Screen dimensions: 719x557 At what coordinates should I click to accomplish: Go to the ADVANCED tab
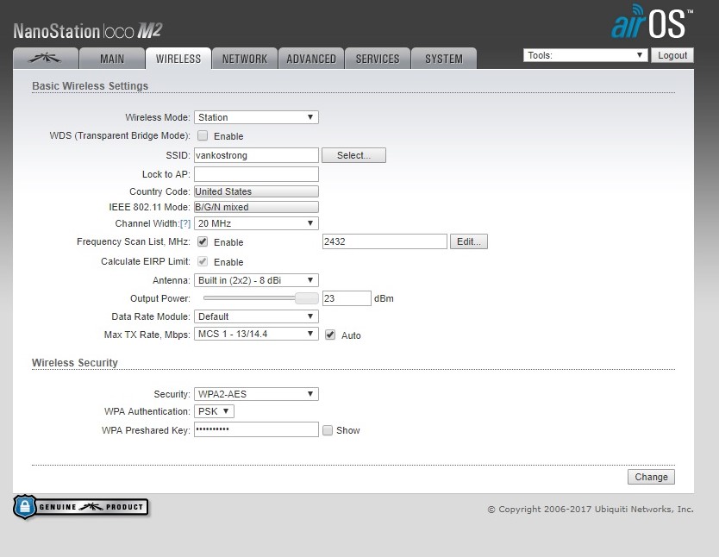coord(311,59)
